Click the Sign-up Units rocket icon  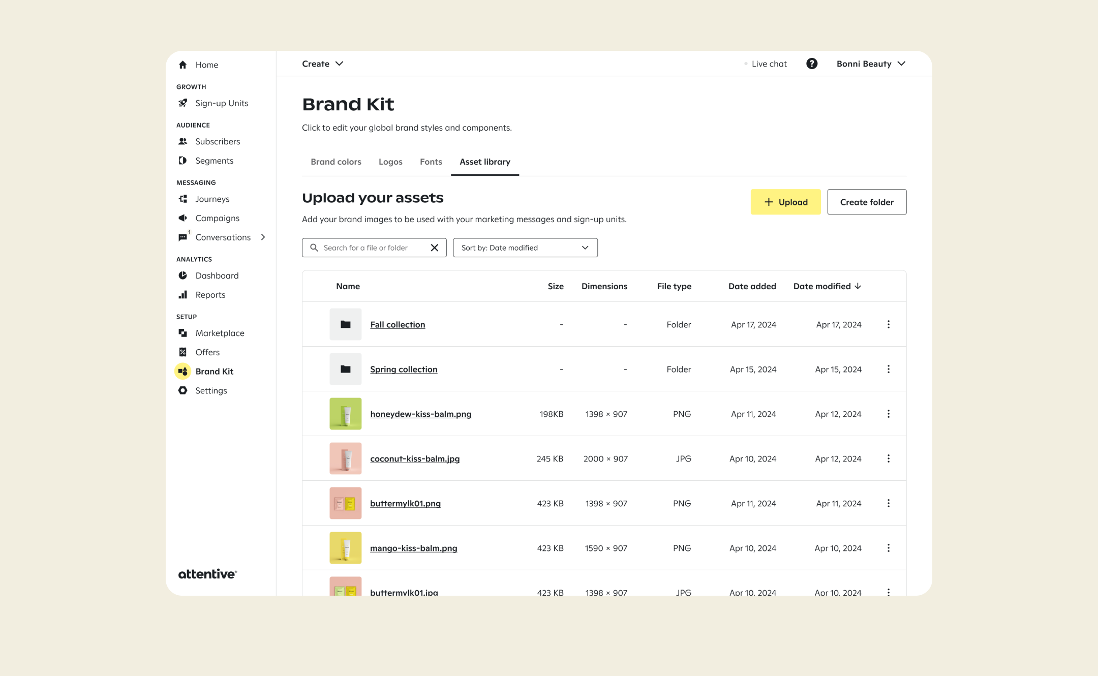coord(183,103)
